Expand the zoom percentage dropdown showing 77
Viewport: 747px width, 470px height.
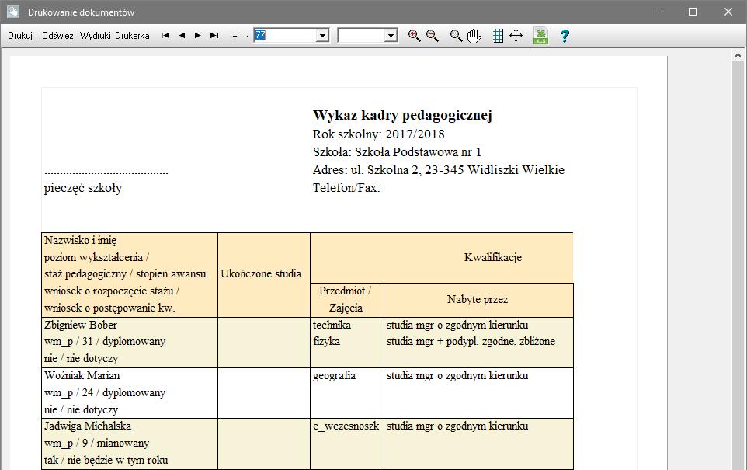[322, 36]
